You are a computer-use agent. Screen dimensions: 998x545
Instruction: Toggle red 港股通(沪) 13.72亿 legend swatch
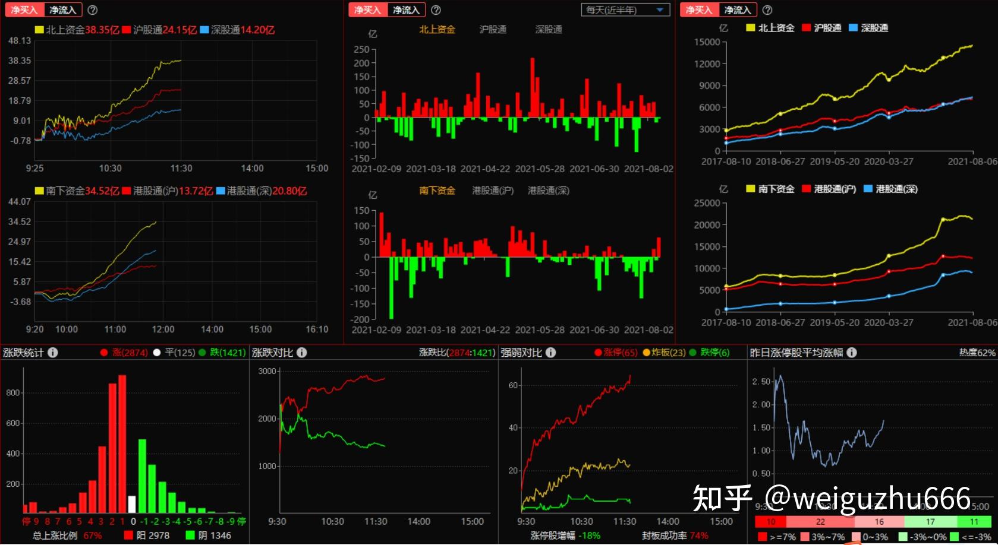[127, 191]
